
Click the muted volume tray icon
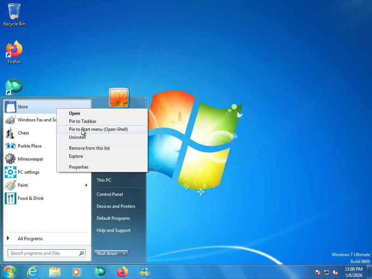(x=335, y=272)
